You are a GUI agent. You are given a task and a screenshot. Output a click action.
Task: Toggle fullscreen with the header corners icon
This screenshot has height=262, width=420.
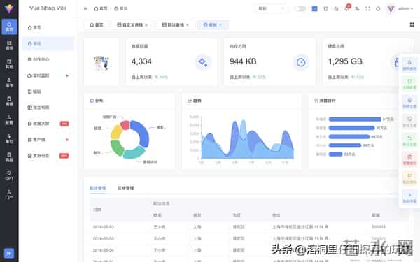367,9
